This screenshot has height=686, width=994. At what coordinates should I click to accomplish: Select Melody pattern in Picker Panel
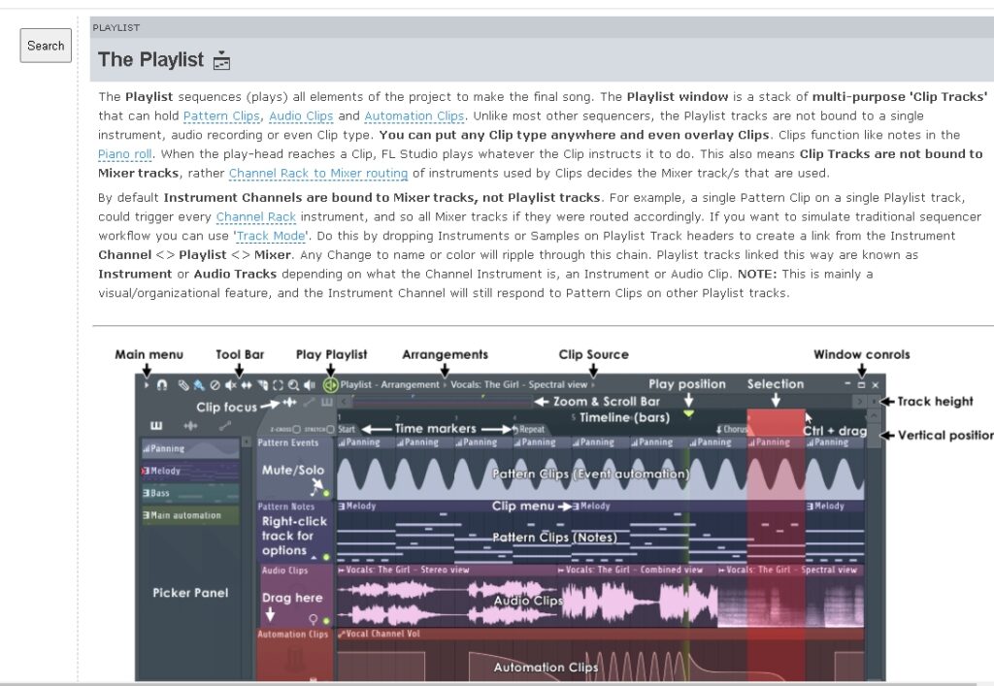click(x=190, y=471)
